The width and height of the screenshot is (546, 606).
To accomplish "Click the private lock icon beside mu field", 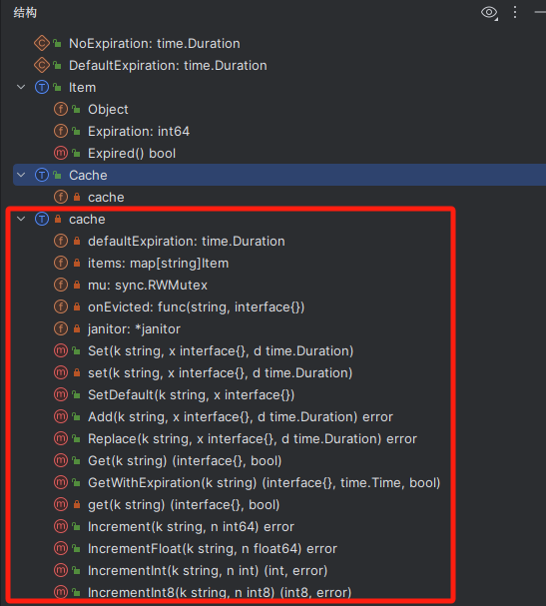I will click(x=77, y=286).
